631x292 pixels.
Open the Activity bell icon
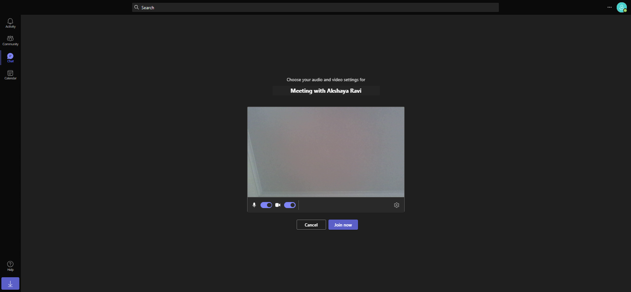click(x=10, y=21)
